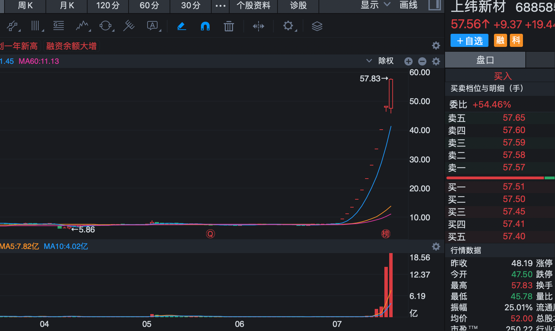555x331 pixels.
Task: Switch to 周K weekly chart
Action: pos(25,6)
